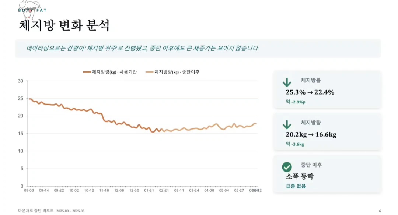This screenshot has height=215, width=398.
Task: Click the green checkmark icon beside 중단 이후
Action: tap(287, 167)
